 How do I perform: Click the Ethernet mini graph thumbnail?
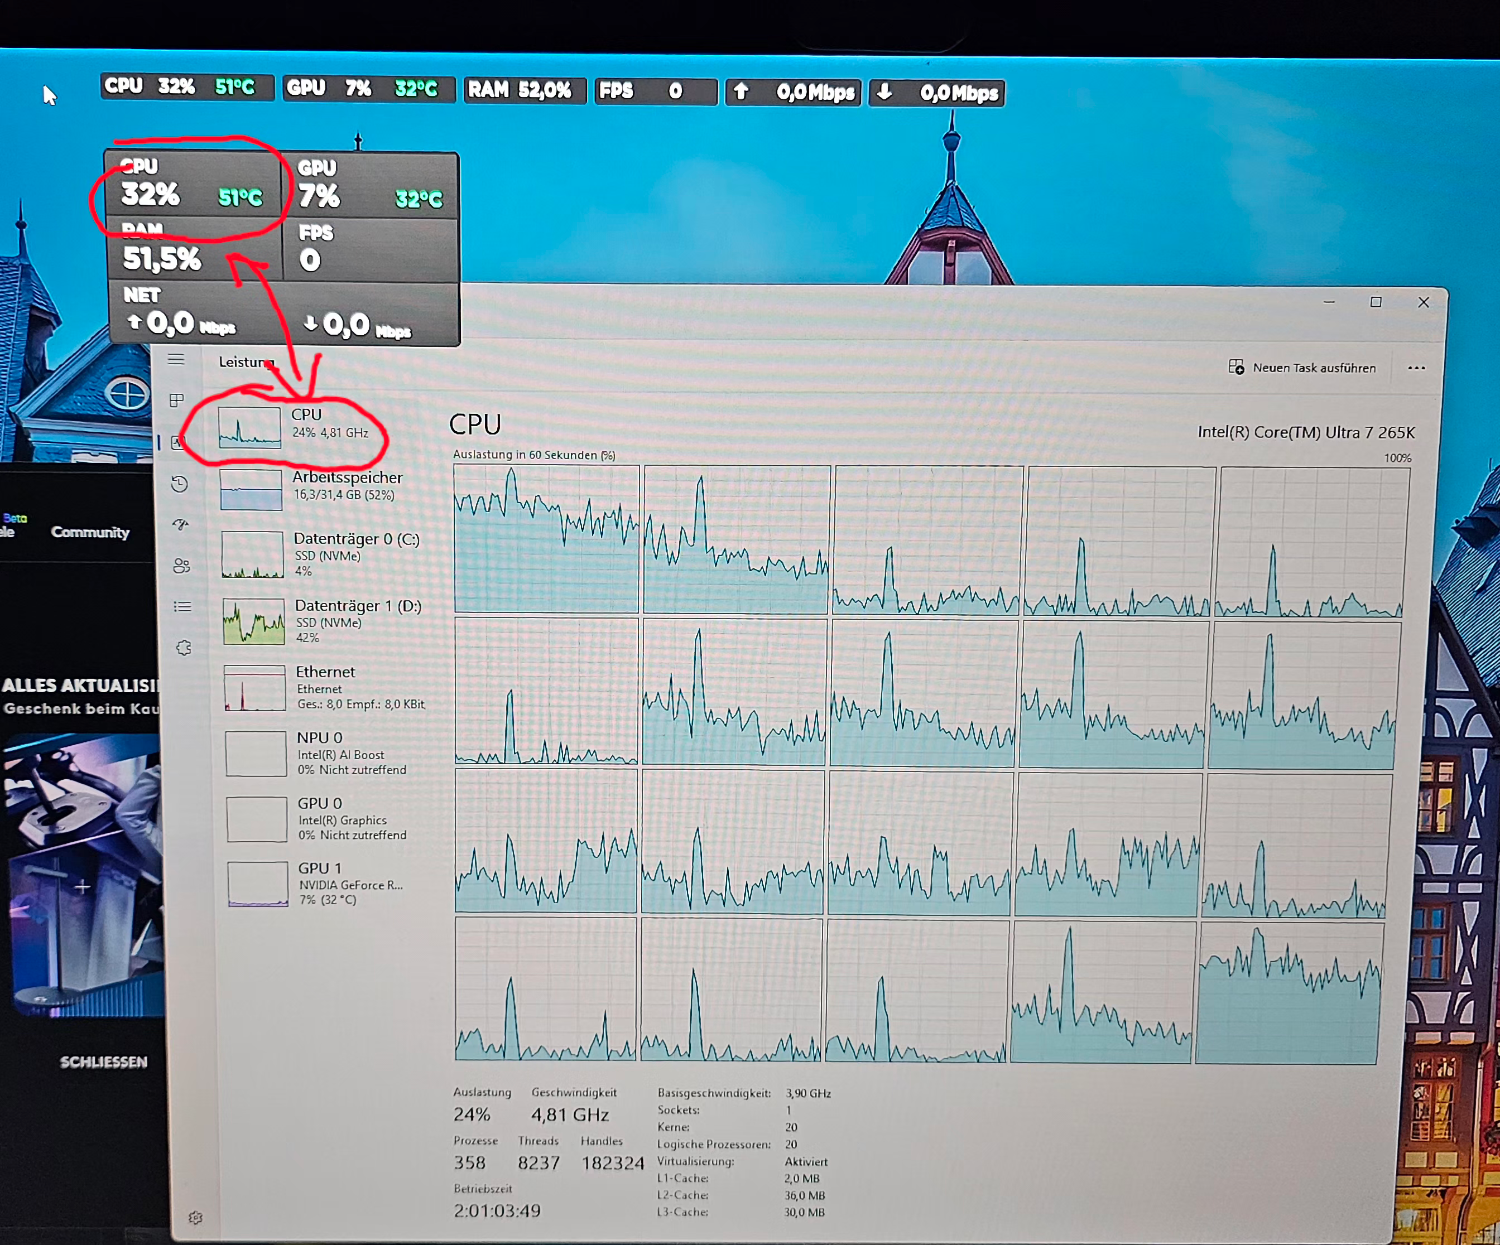point(255,687)
